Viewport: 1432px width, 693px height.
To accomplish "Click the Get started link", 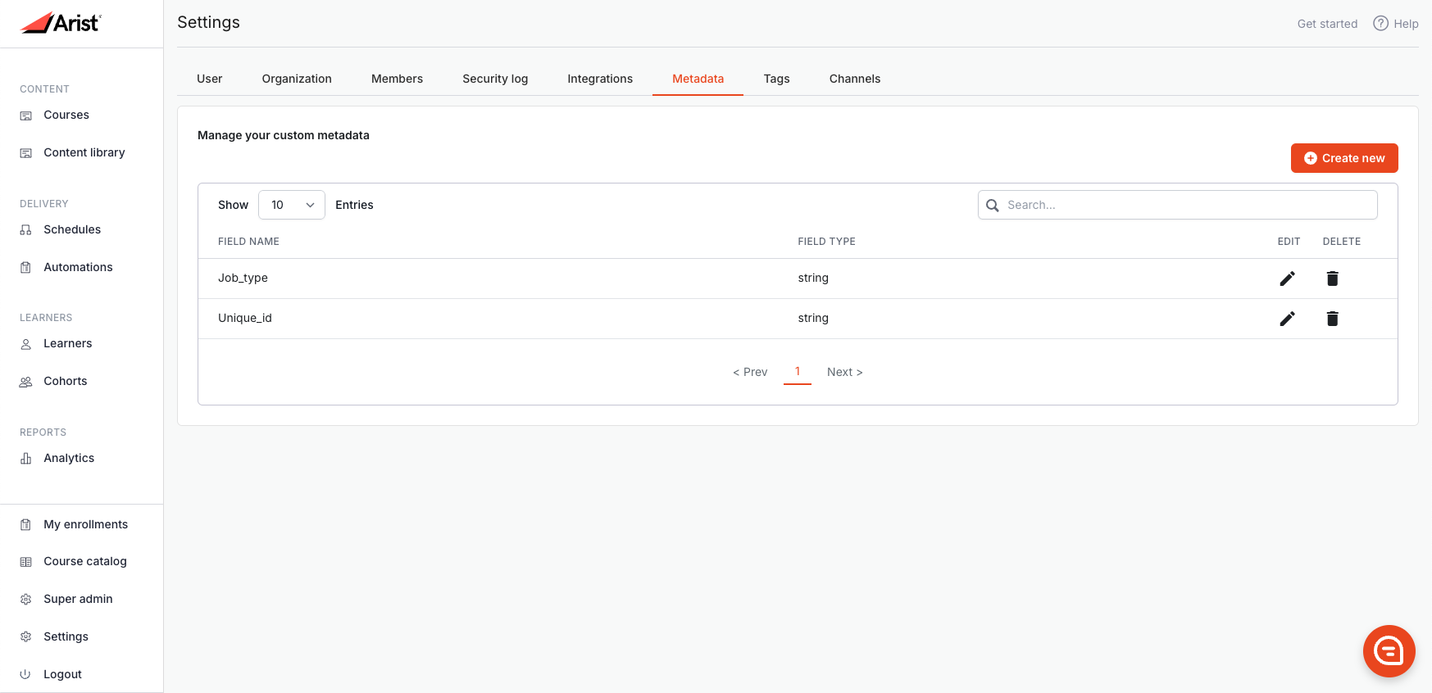I will (1327, 24).
